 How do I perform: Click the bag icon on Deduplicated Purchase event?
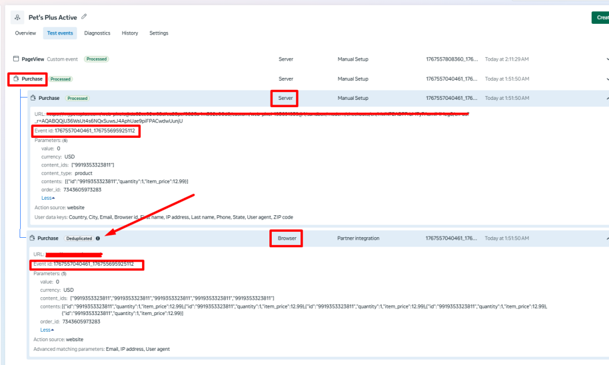(32, 238)
